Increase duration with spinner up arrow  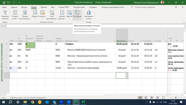(x=126, y=74)
